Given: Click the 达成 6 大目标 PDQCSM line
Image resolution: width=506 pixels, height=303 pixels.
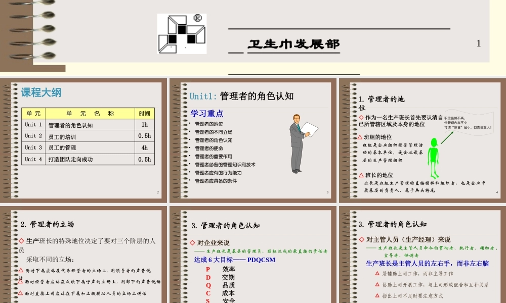Looking at the screenshot, I should (x=235, y=260).
